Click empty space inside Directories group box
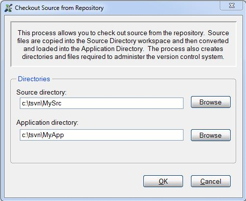246x201 pixels. [123, 152]
